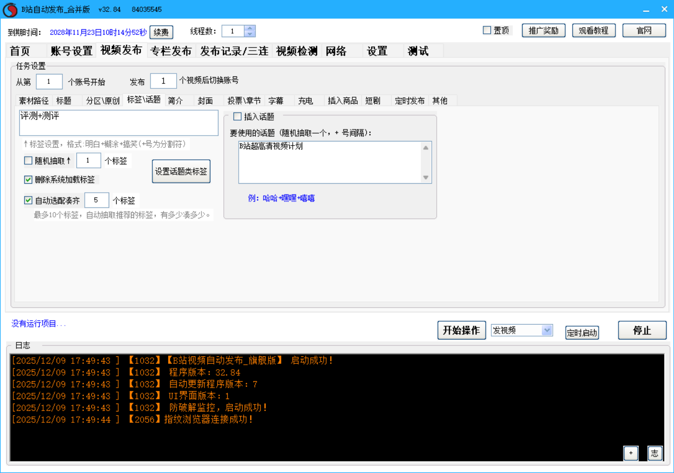Increase thread count with up spinner arrow
The height and width of the screenshot is (473, 674).
[x=250, y=28]
